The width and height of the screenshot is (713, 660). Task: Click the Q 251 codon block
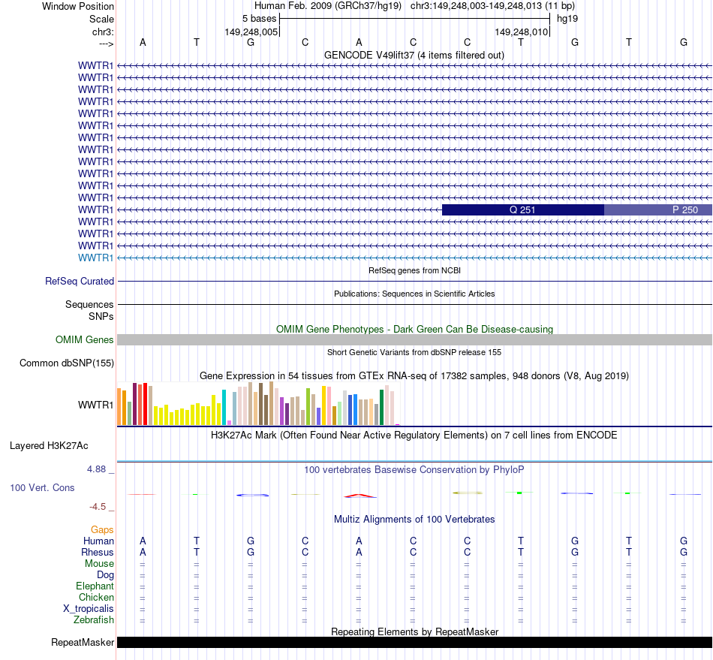click(523, 209)
